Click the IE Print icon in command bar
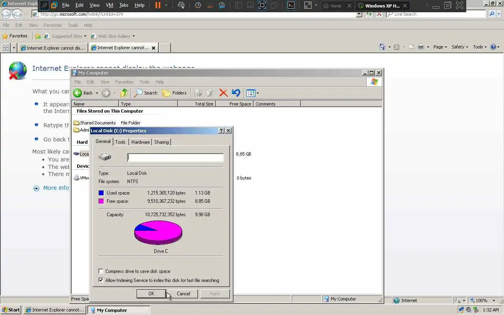504x315 pixels. [421, 47]
